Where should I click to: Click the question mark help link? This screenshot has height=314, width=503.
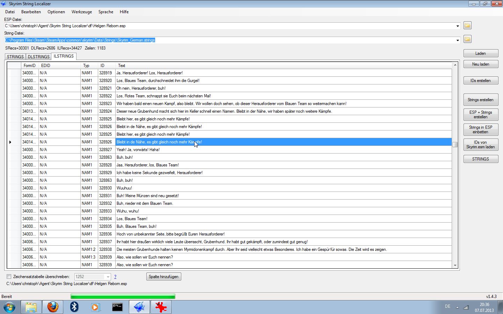pos(115,277)
